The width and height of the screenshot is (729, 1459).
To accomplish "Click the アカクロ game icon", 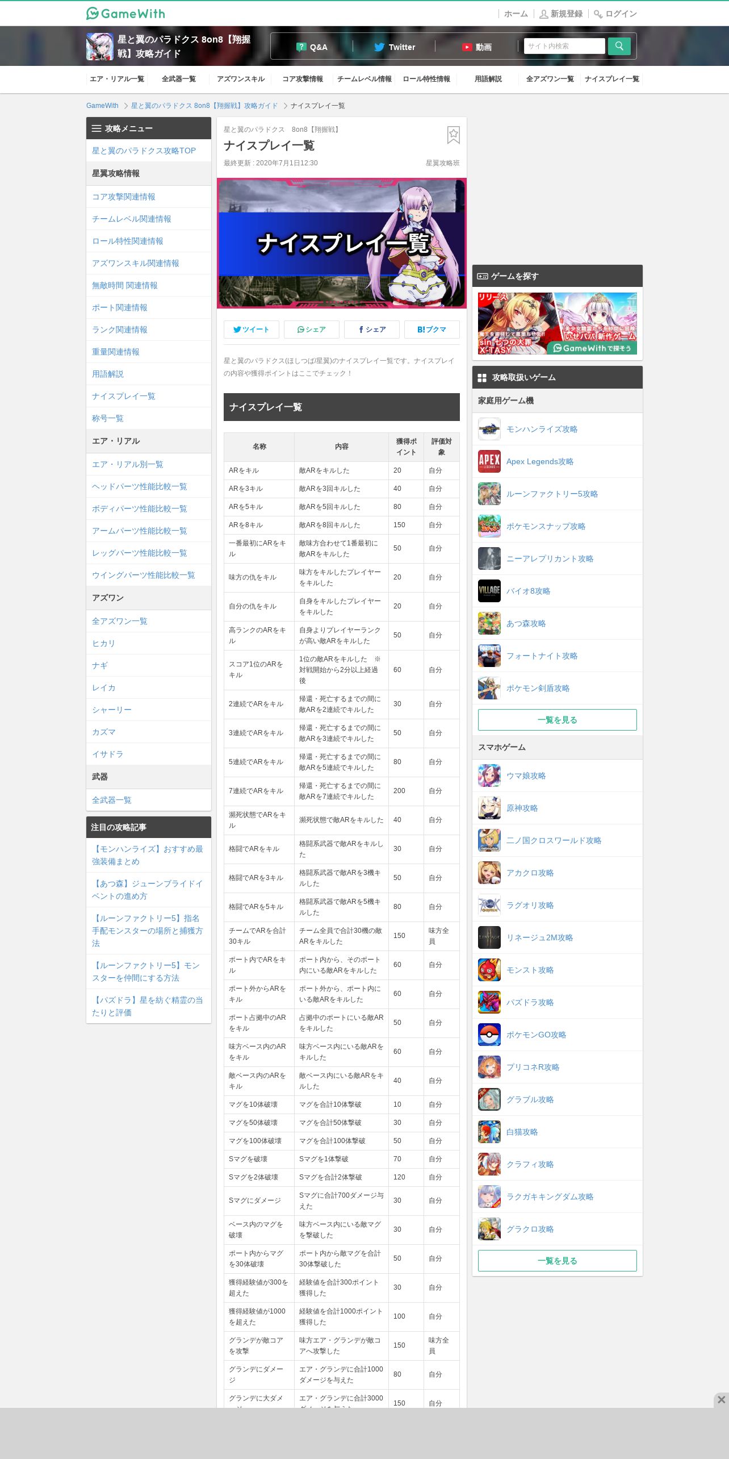I will [489, 873].
